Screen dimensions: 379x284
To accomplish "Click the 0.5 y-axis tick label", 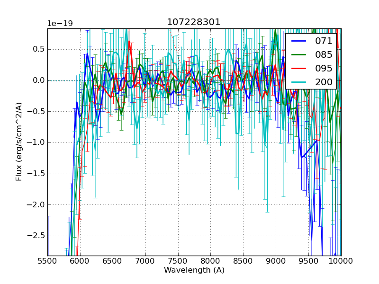I will pyautogui.click(x=38, y=49).
